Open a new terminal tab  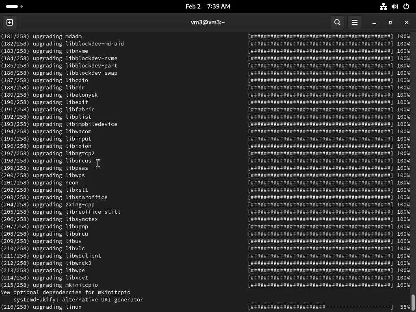coord(10,22)
